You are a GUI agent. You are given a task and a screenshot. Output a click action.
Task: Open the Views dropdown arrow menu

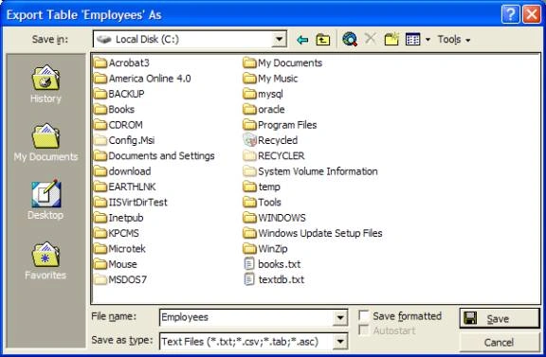click(428, 40)
